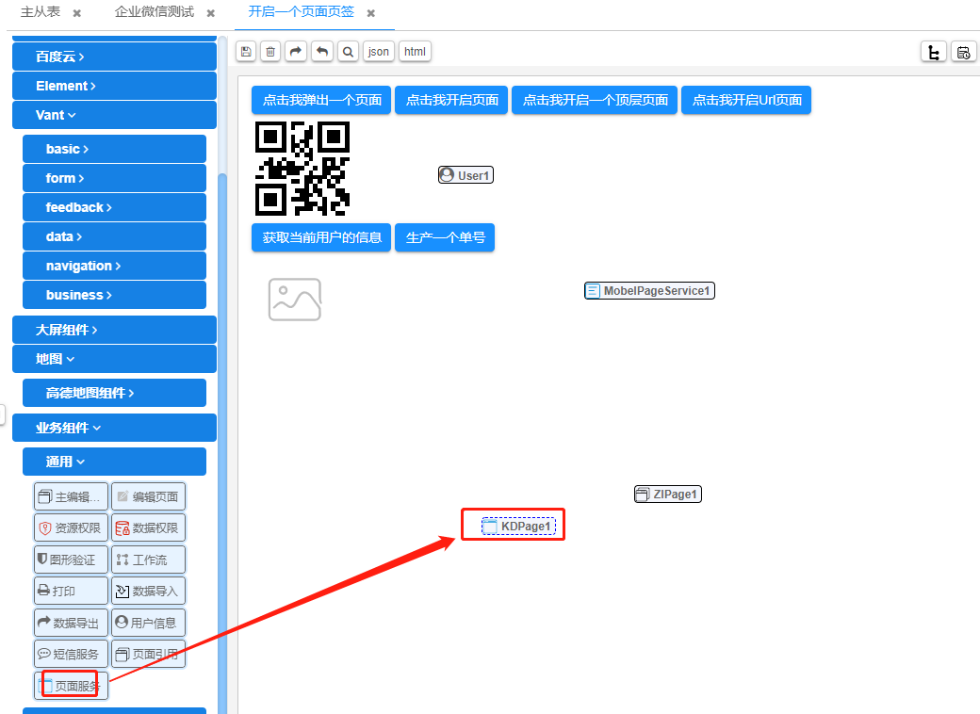Click the redo arrow icon
Viewport: 980px width, 714px height.
click(297, 52)
